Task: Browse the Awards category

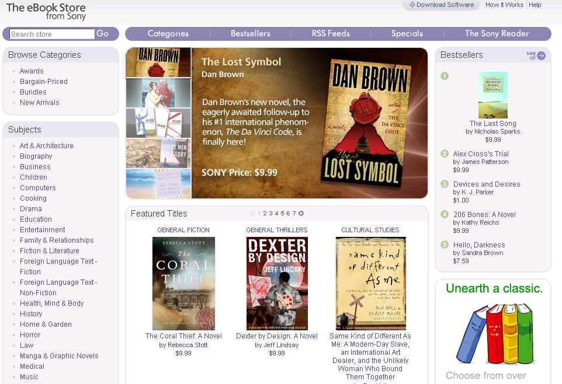Action: tap(32, 71)
